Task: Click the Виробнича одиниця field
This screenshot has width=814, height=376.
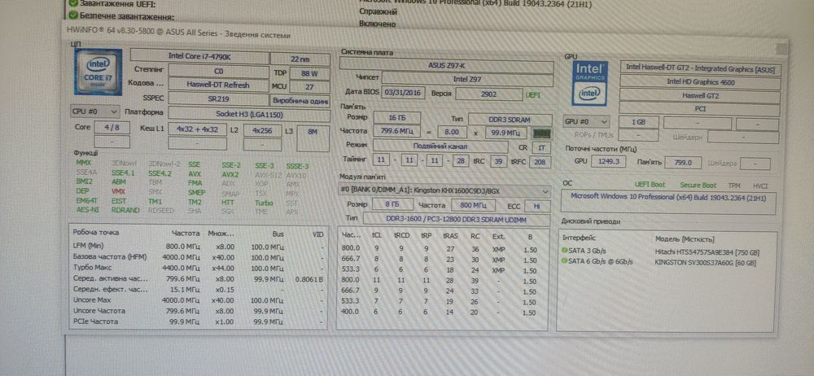Action: click(300, 100)
